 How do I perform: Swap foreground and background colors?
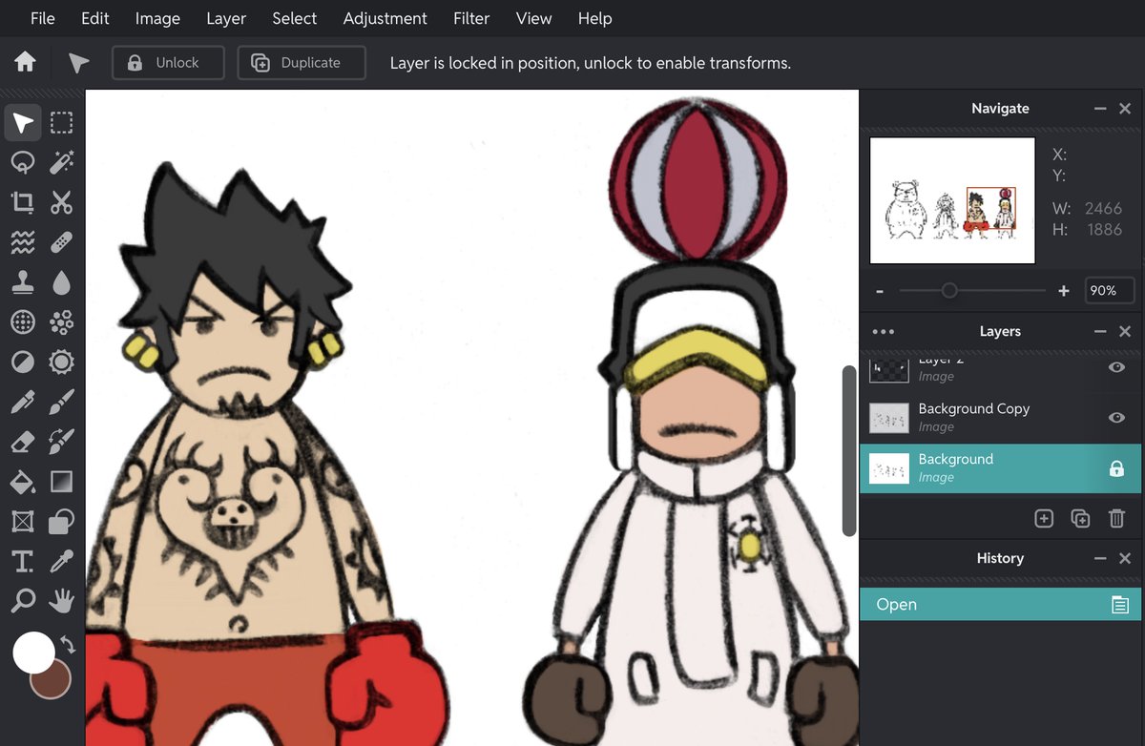click(68, 643)
